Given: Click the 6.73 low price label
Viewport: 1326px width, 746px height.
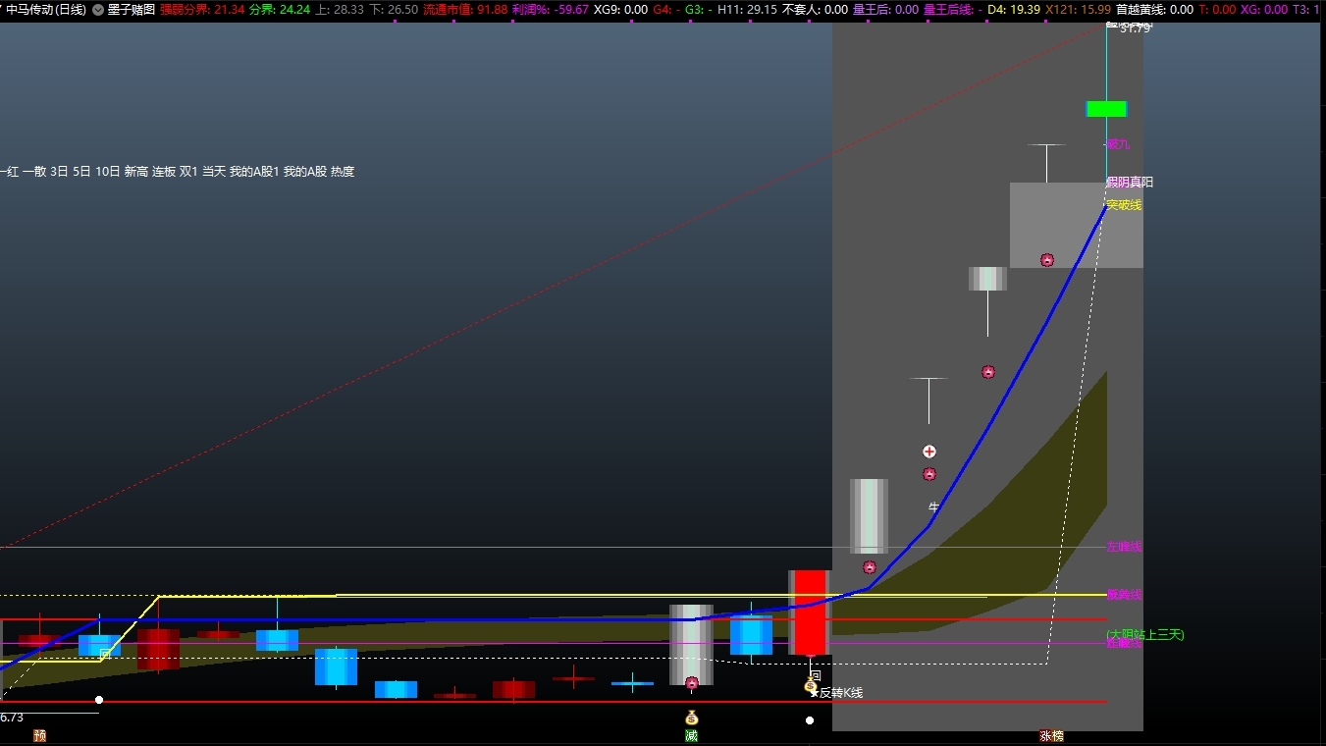Looking at the screenshot, I should 12,718.
